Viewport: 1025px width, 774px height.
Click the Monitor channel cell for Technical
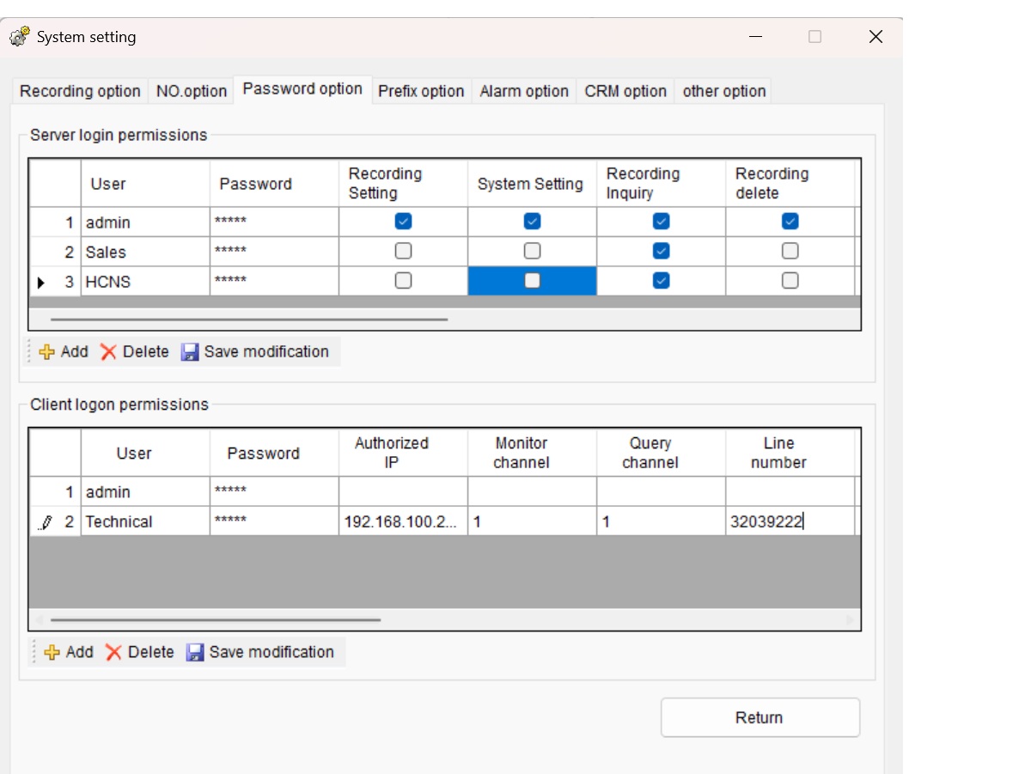click(532, 521)
